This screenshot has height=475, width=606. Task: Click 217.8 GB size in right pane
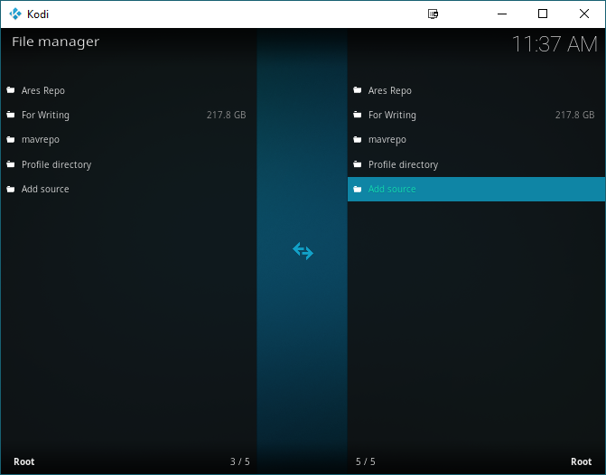pyautogui.click(x=574, y=115)
